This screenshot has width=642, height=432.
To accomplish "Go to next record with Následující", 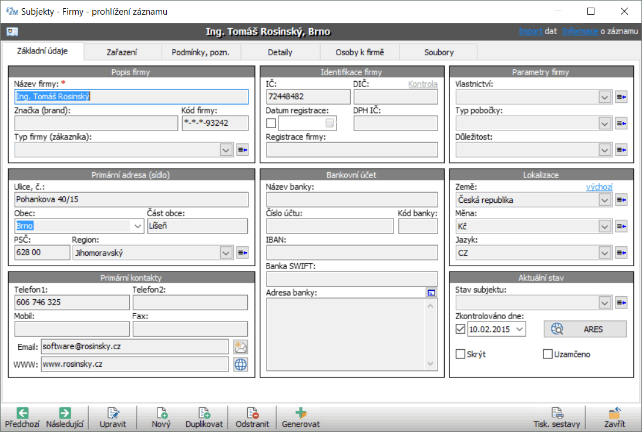I will click(65, 418).
